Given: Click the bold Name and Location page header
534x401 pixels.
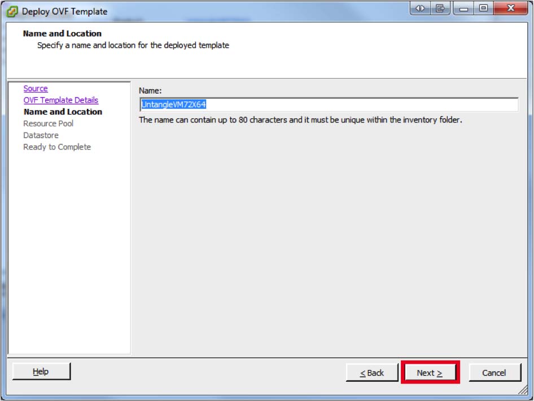Looking at the screenshot, I should (x=62, y=33).
